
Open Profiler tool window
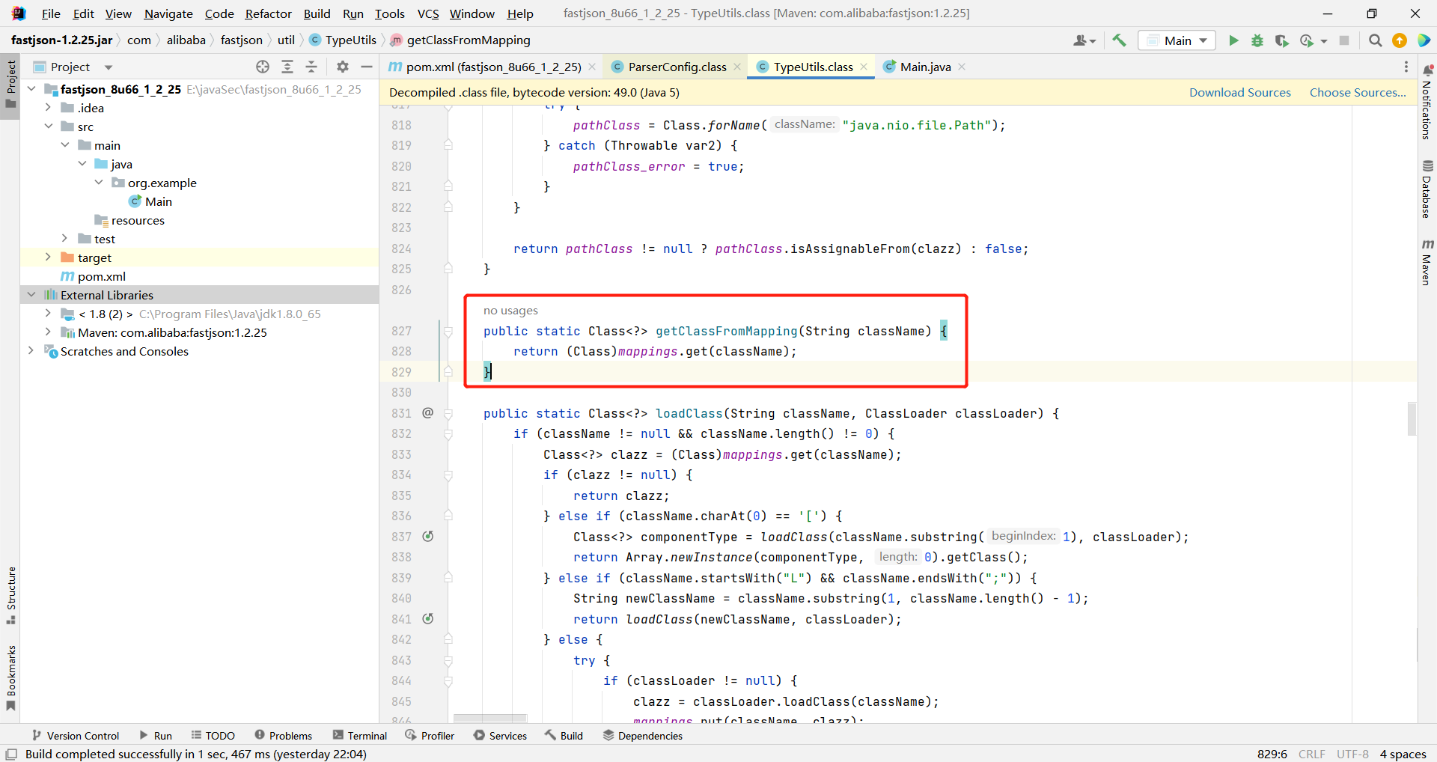[430, 736]
